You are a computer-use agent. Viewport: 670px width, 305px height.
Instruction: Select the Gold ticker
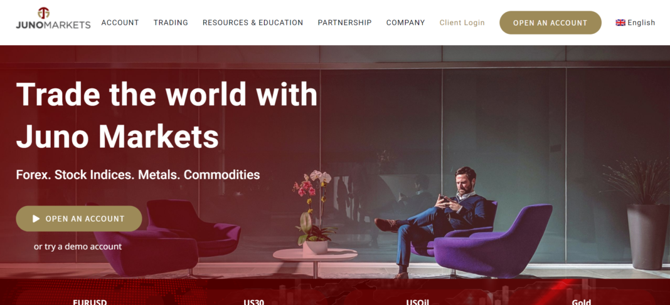(582, 302)
